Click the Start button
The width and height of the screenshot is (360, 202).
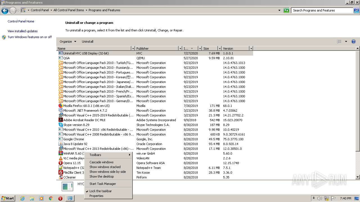coord(8,198)
